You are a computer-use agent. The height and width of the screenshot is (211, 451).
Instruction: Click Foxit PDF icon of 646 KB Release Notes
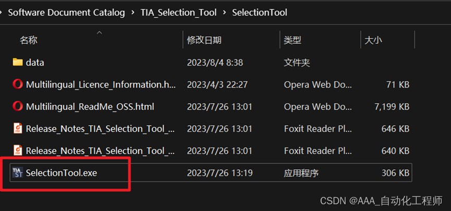point(18,129)
